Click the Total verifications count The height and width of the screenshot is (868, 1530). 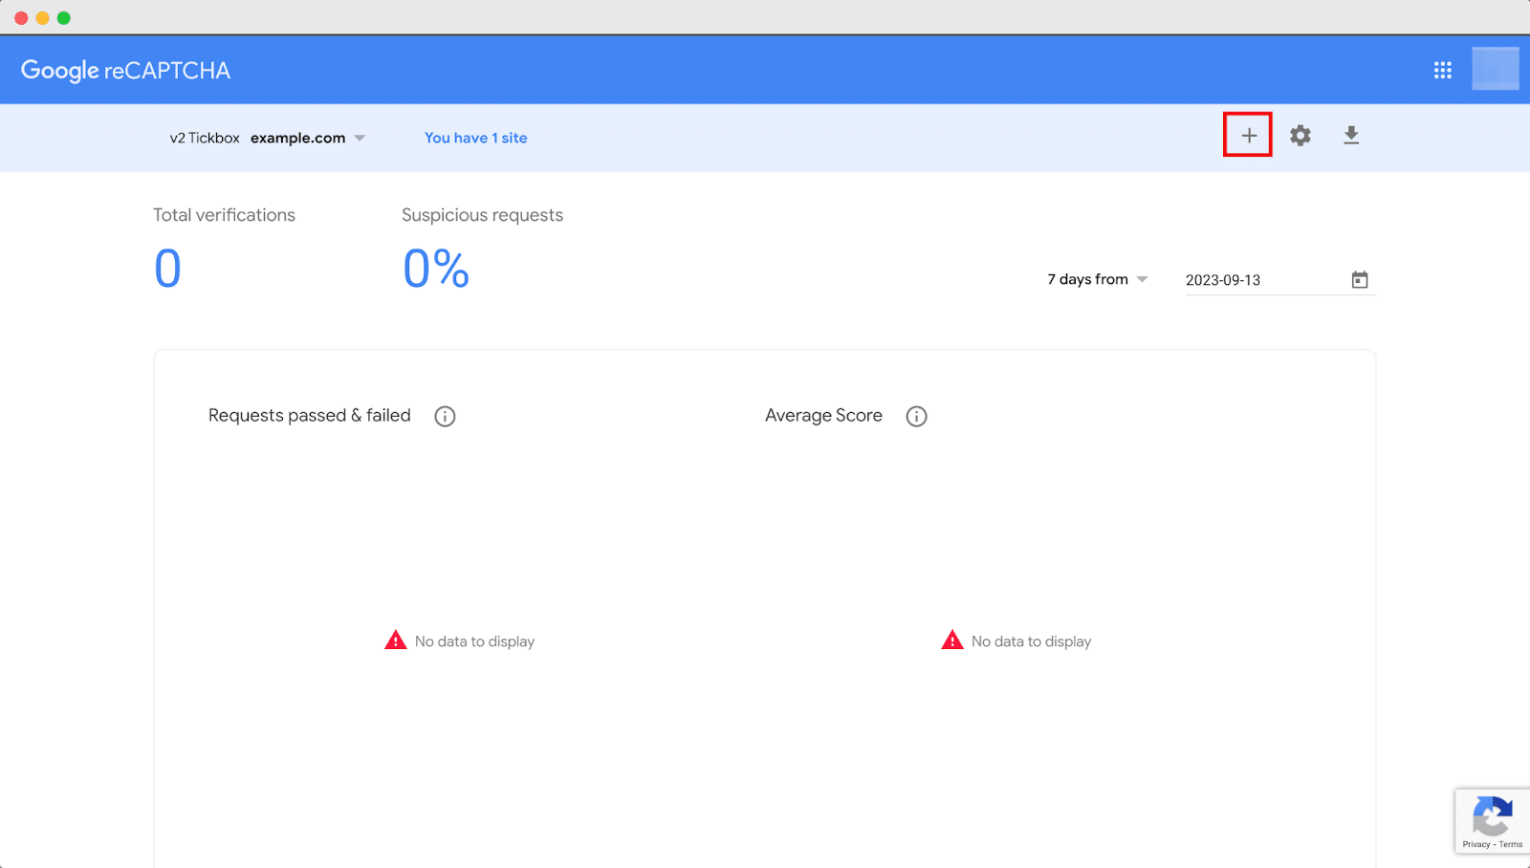[167, 269]
